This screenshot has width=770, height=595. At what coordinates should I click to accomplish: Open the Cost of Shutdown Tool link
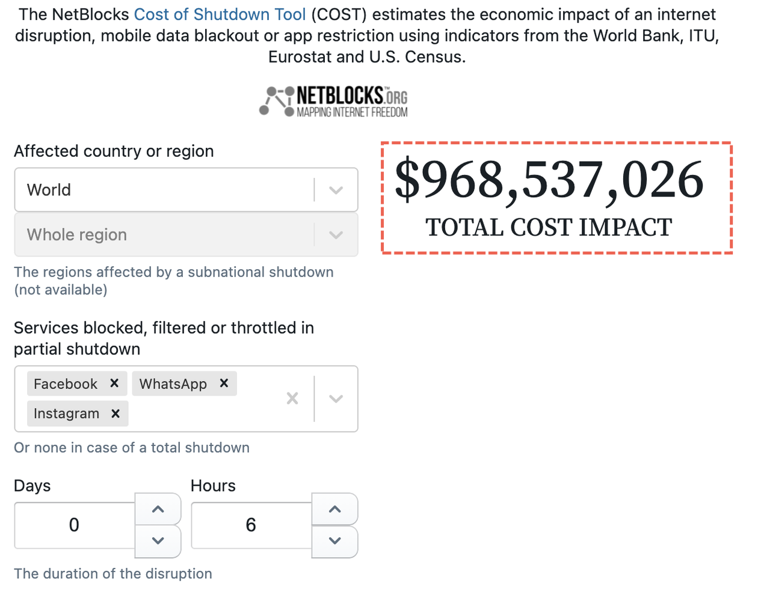coord(220,14)
